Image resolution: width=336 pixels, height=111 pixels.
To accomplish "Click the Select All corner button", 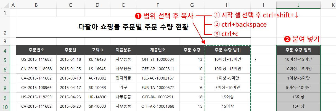I will coord(5,4).
